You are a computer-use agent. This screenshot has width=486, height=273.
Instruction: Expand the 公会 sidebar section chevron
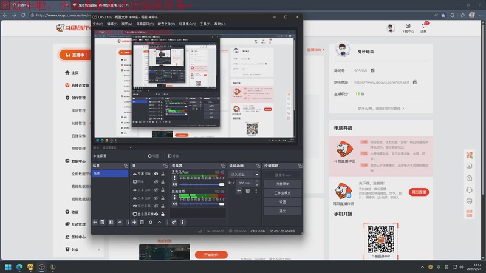[99, 249]
